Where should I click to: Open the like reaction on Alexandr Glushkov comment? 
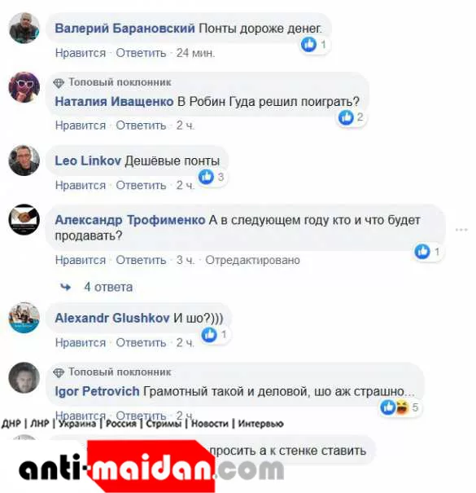point(209,335)
